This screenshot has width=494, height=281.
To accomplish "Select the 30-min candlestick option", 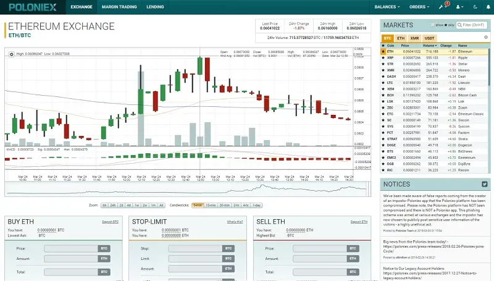I will [225, 206].
